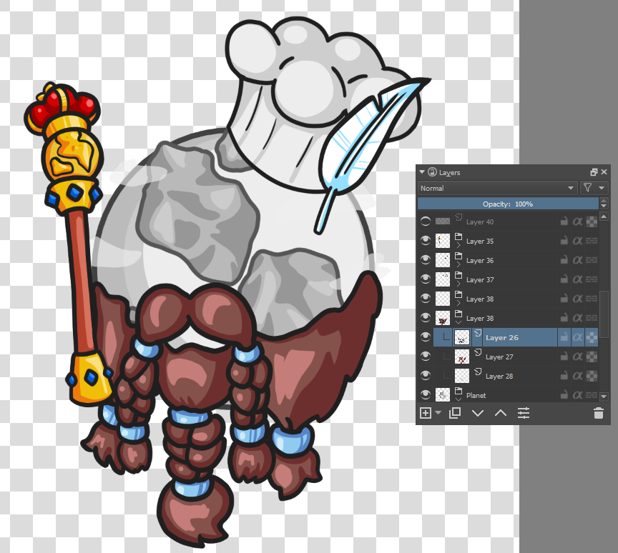Screen dimensions: 618x553
Task: Open the Normal blending mode dropdown
Action: tap(497, 188)
